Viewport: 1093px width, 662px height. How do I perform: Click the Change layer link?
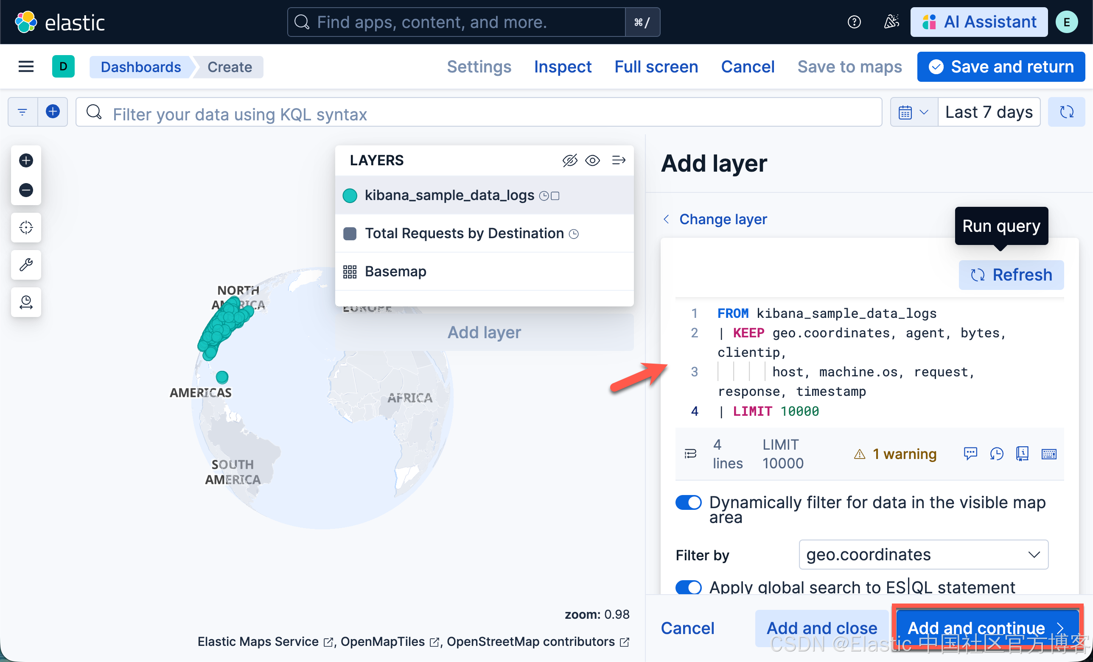tap(723, 219)
